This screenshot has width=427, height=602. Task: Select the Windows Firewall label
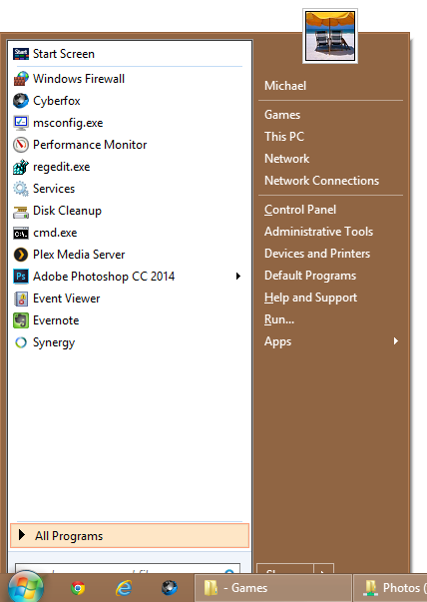click(x=79, y=79)
